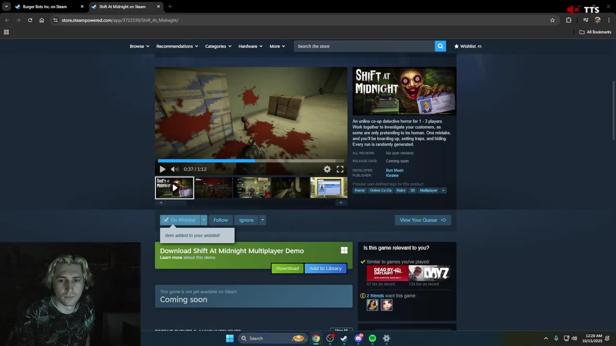Click View Your Queue button
This screenshot has height=346, width=616.
(x=423, y=220)
